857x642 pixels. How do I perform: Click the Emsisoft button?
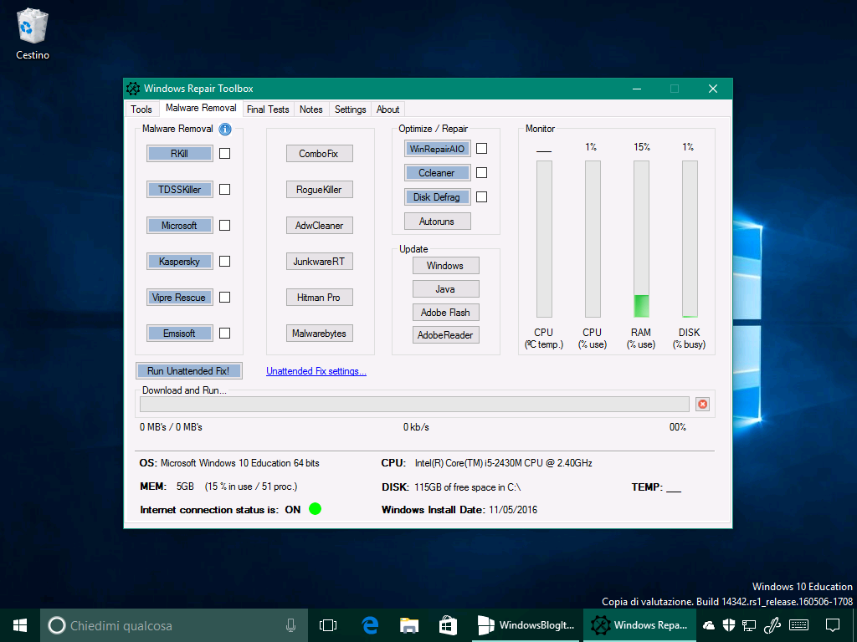[x=180, y=333]
